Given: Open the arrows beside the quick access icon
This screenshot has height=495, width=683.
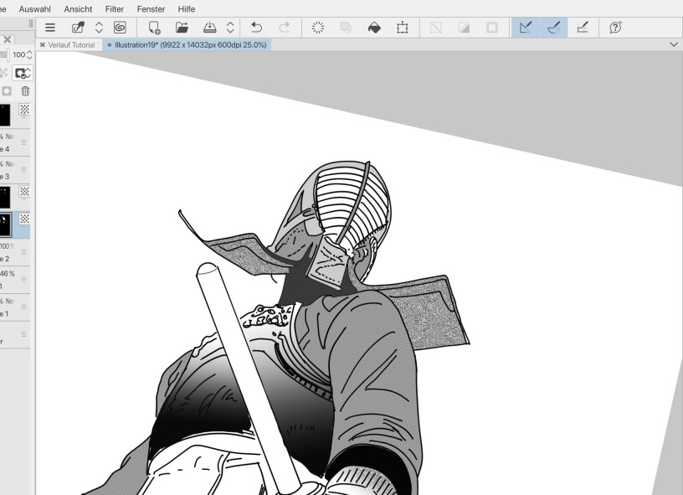Looking at the screenshot, I should (x=99, y=28).
